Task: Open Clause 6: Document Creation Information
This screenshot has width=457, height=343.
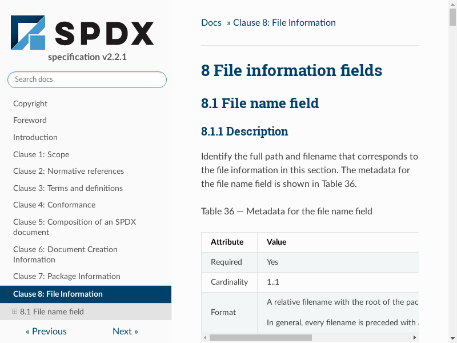Action: click(x=65, y=254)
